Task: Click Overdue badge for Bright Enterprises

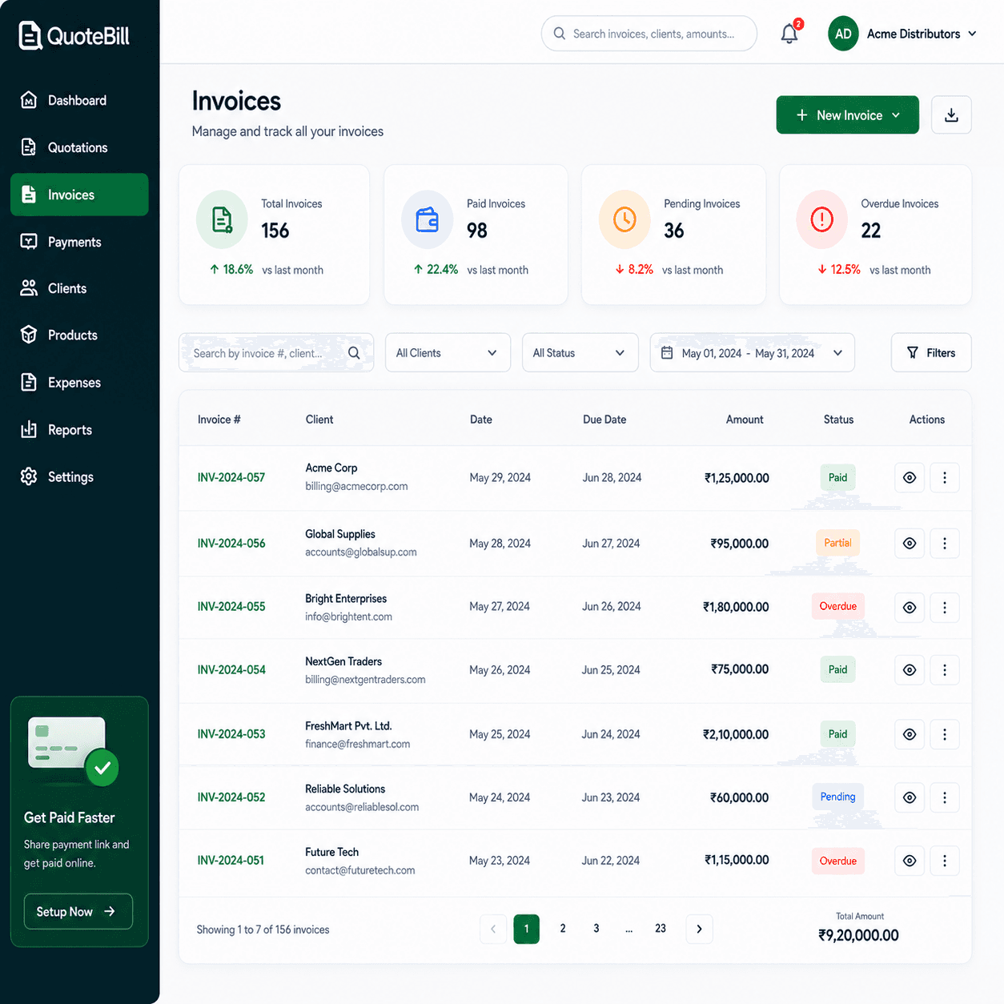Action: coord(837,606)
